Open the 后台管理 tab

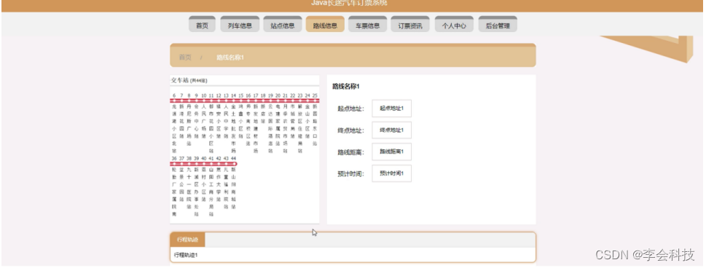click(498, 25)
